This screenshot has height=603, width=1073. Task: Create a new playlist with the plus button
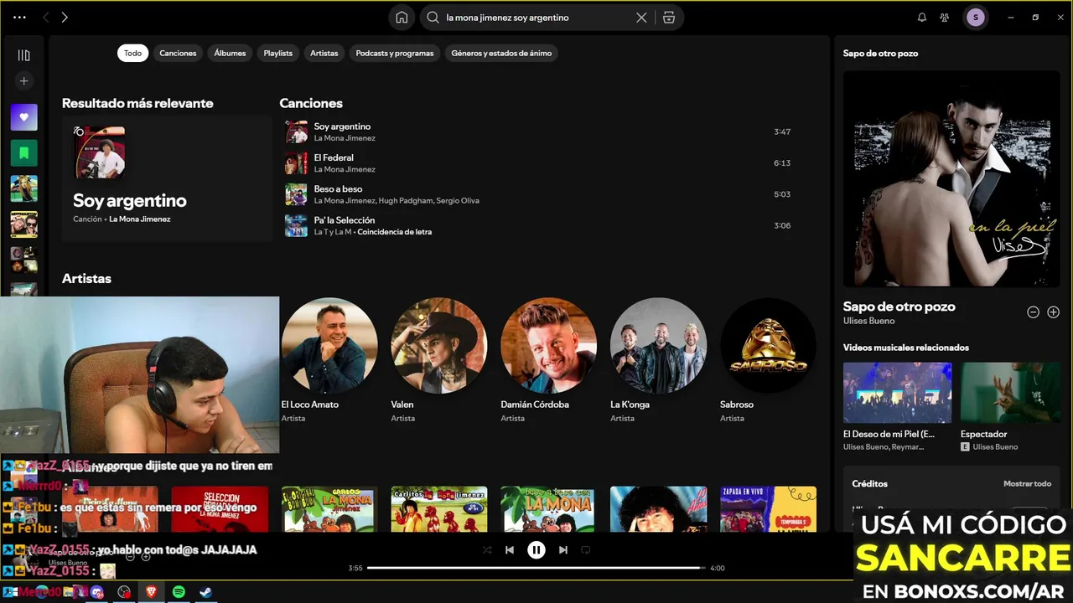(x=23, y=81)
